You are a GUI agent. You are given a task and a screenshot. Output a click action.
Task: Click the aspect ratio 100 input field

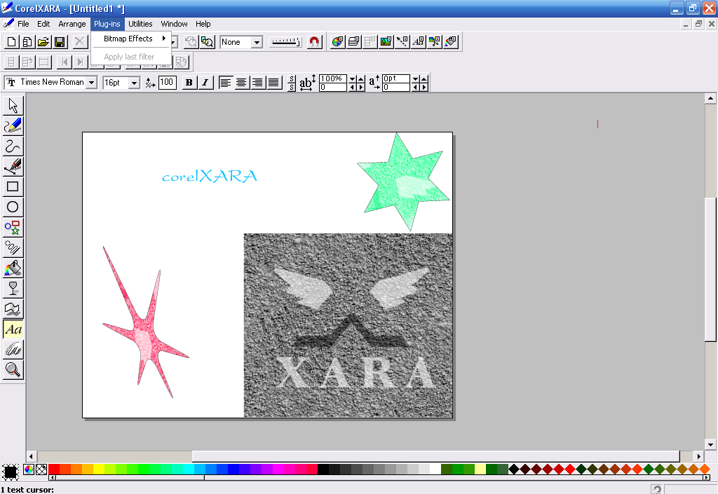[167, 83]
